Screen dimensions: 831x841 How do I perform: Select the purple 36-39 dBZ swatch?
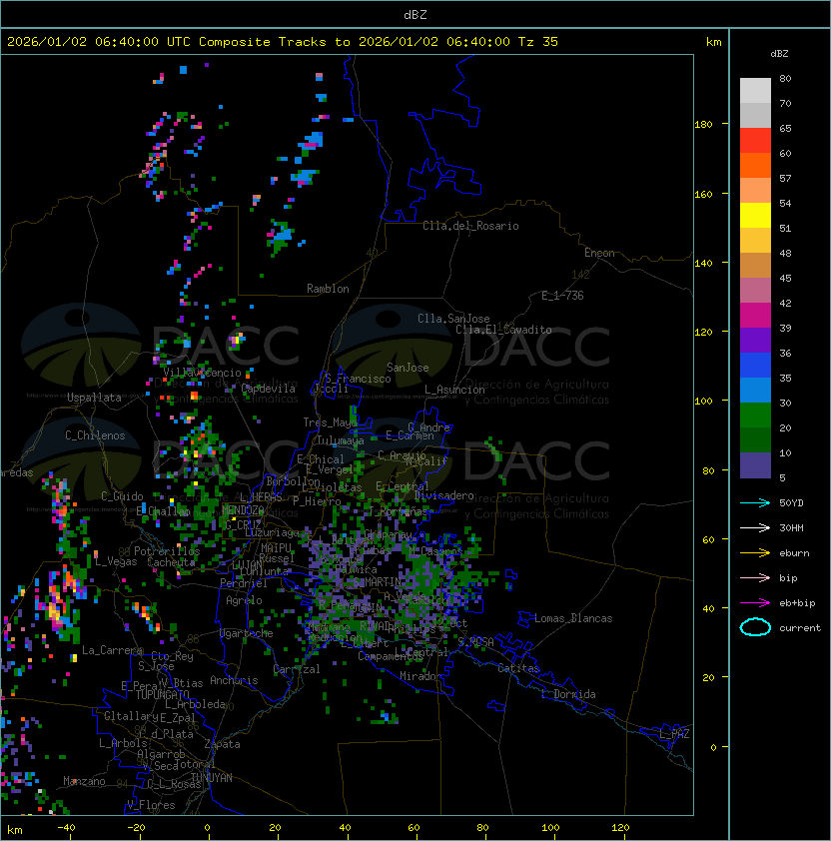point(755,340)
